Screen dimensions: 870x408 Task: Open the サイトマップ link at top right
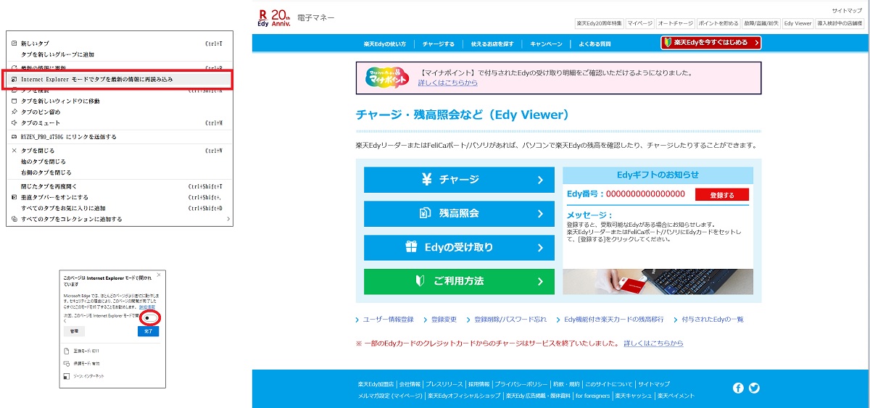848,11
